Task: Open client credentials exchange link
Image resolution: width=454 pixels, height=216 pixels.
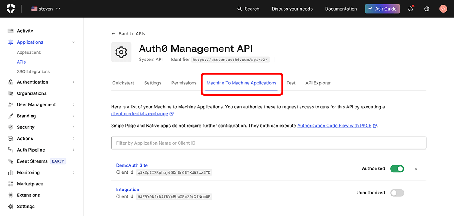Action: pyautogui.click(x=140, y=113)
